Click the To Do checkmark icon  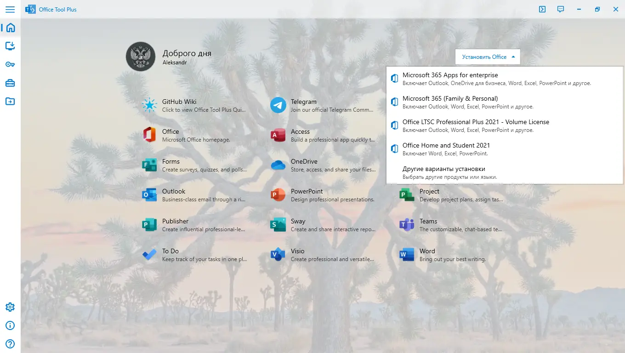click(x=149, y=255)
